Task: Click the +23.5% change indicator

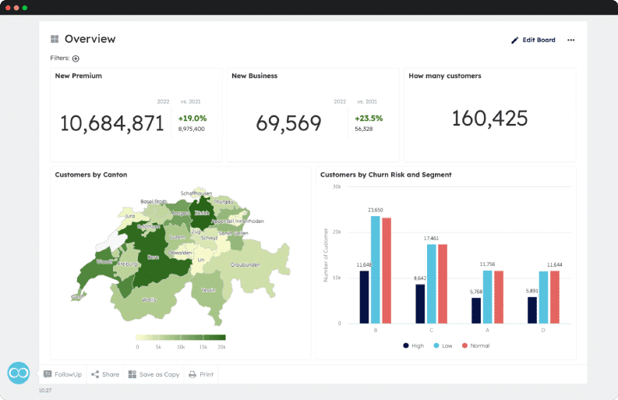Action: pyautogui.click(x=369, y=119)
